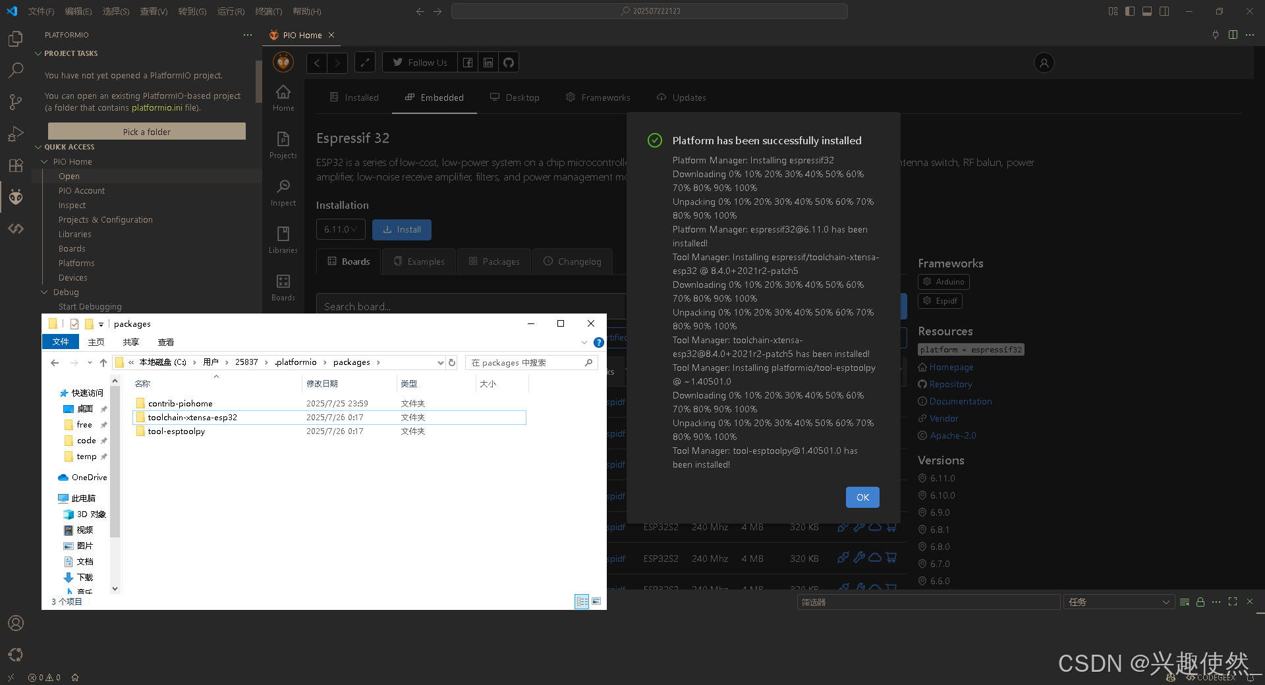Expand the File Explorer ribbon chevron
Screen dimensions: 1265x685
click(584, 342)
